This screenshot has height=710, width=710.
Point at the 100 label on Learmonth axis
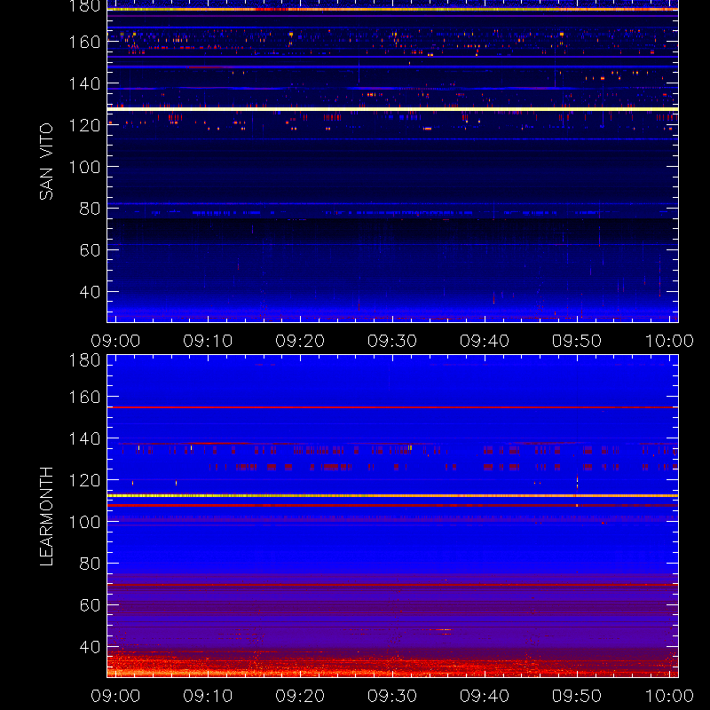pos(84,522)
